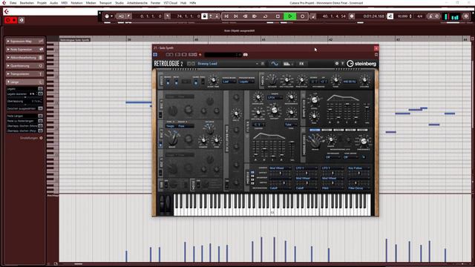Click the tempo stepper arrows
Image resolution: width=475 pixels, height=267 pixels.
tap(410, 16)
